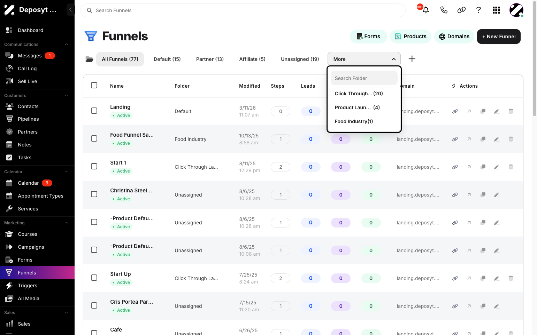Choose Click Through... (20) from folder list
Viewport: 537px width, 335px height.
point(364,94)
